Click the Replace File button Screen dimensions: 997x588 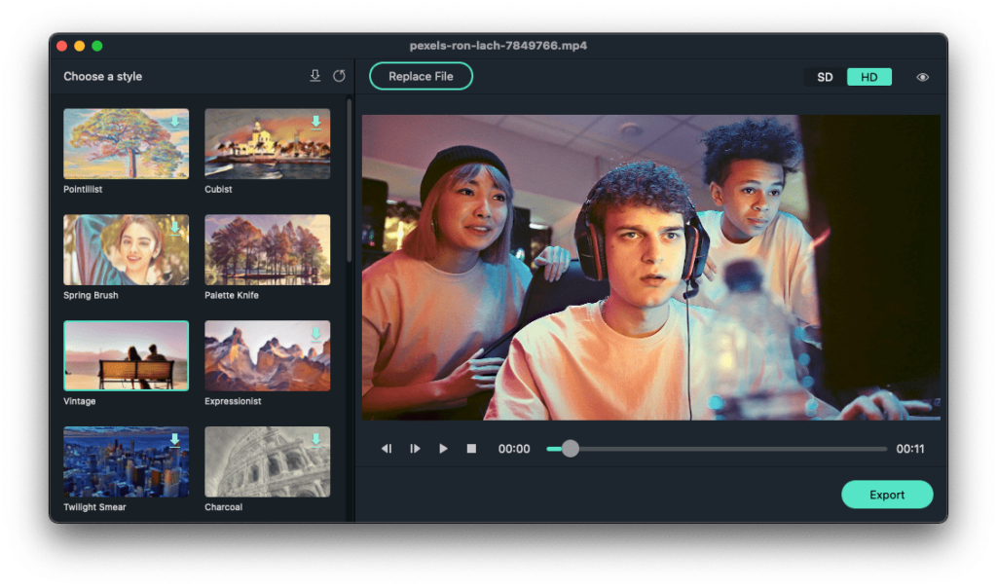(421, 76)
